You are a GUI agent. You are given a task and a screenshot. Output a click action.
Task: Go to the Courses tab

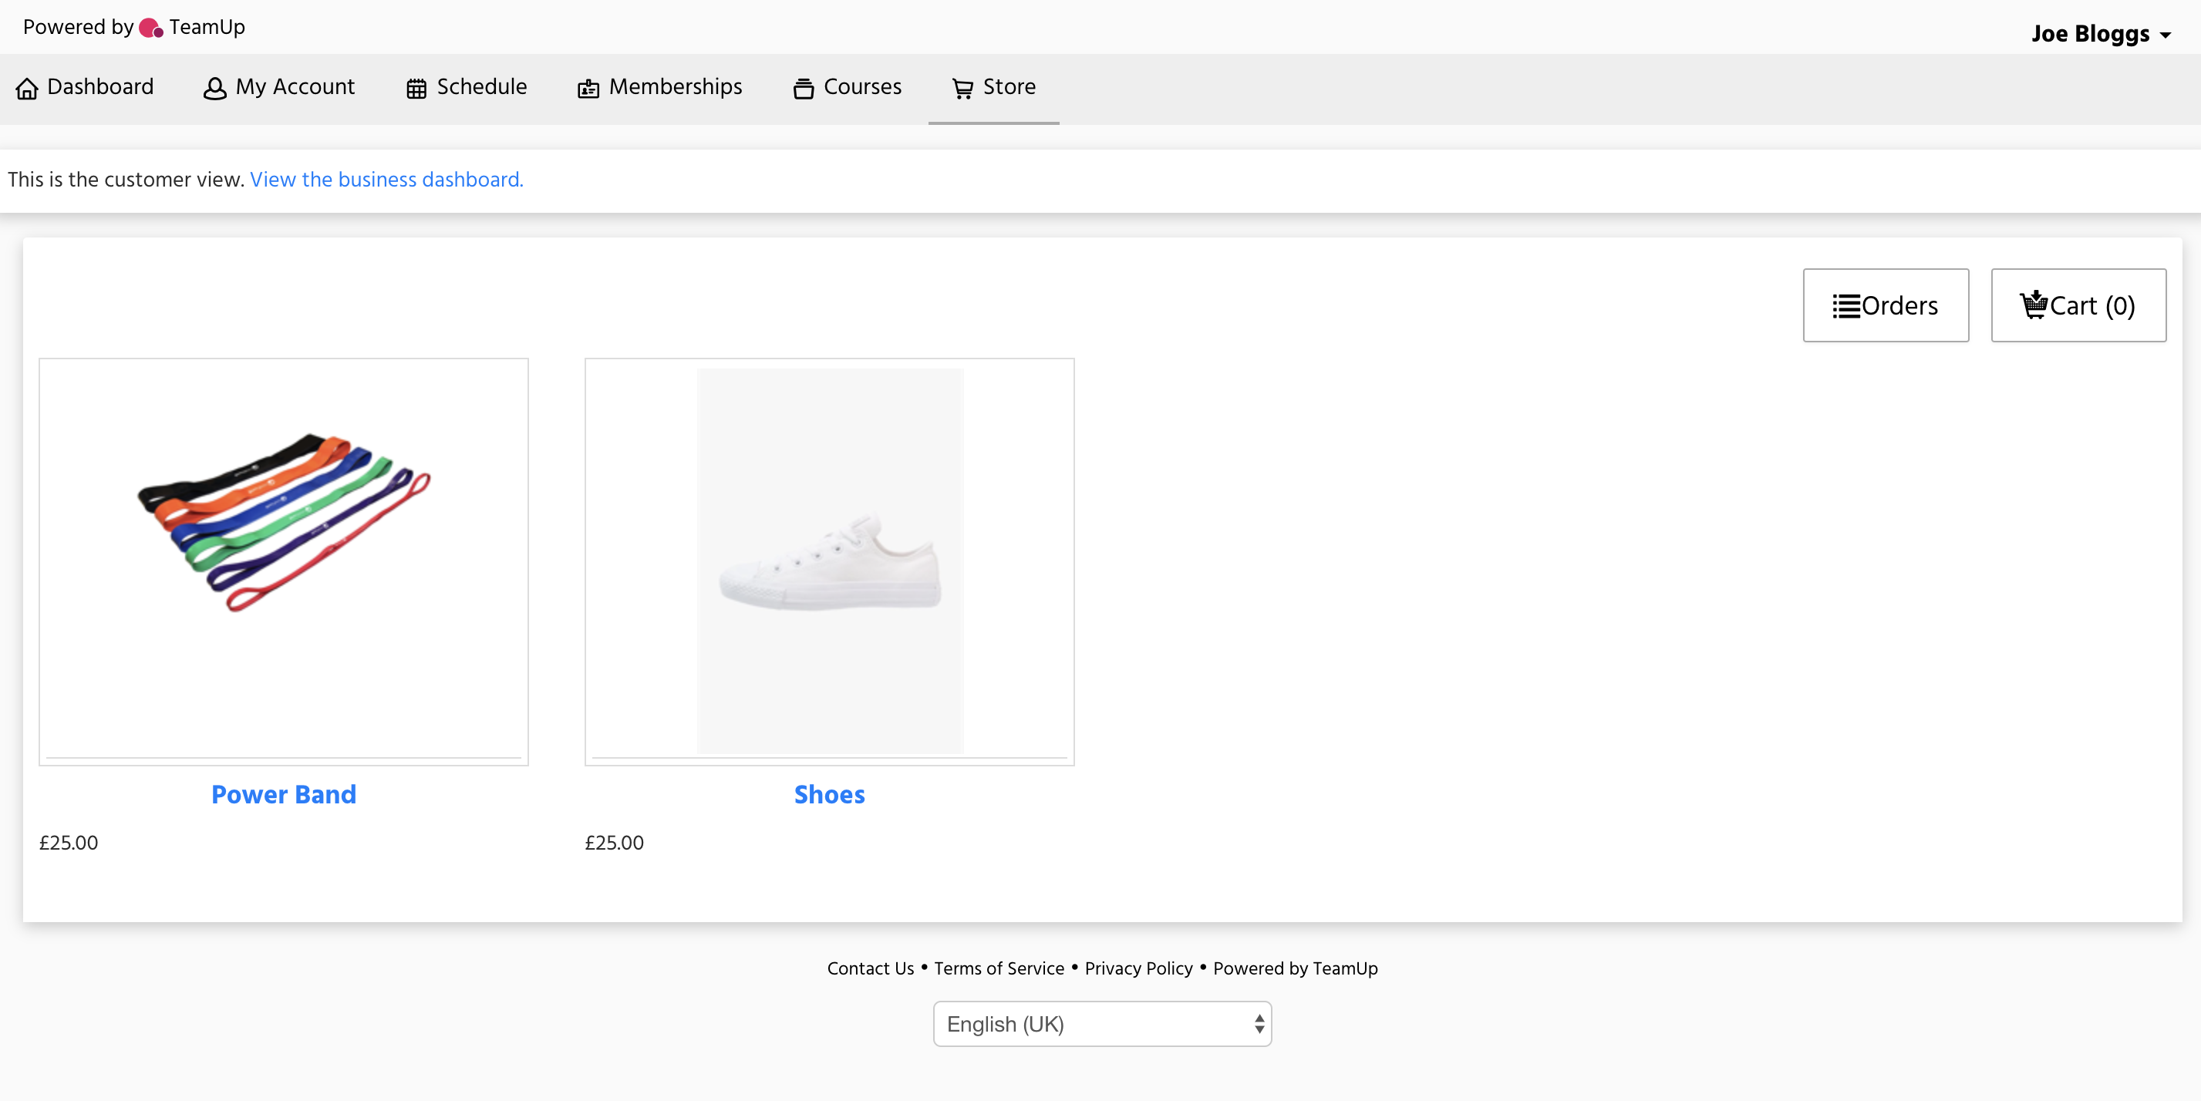[861, 87]
